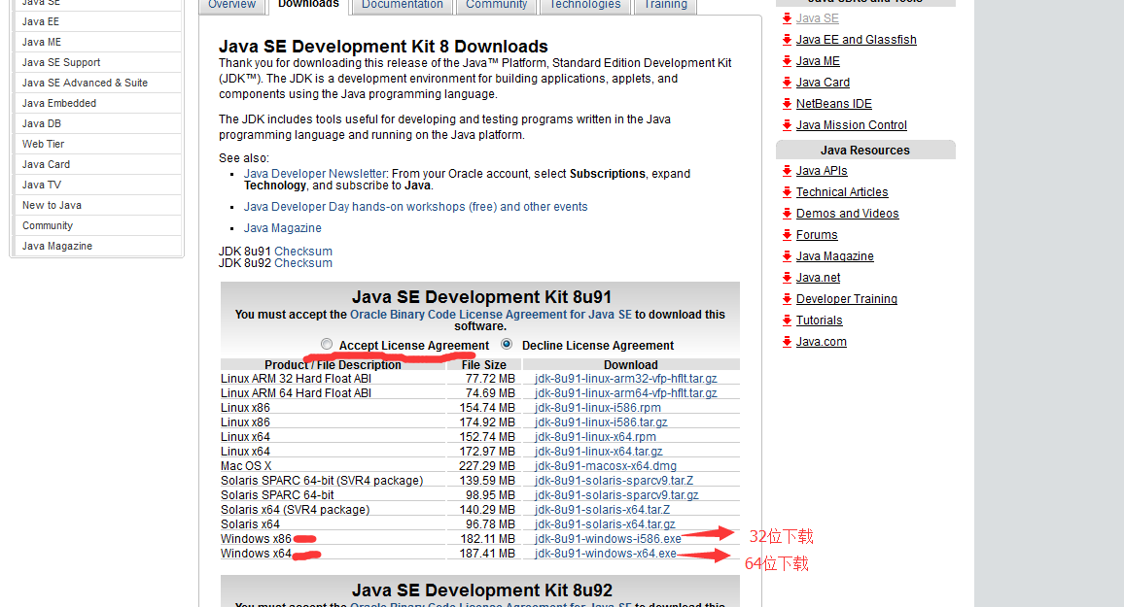Open Web Tier sidebar item
The image size is (1124, 607).
pos(99,144)
